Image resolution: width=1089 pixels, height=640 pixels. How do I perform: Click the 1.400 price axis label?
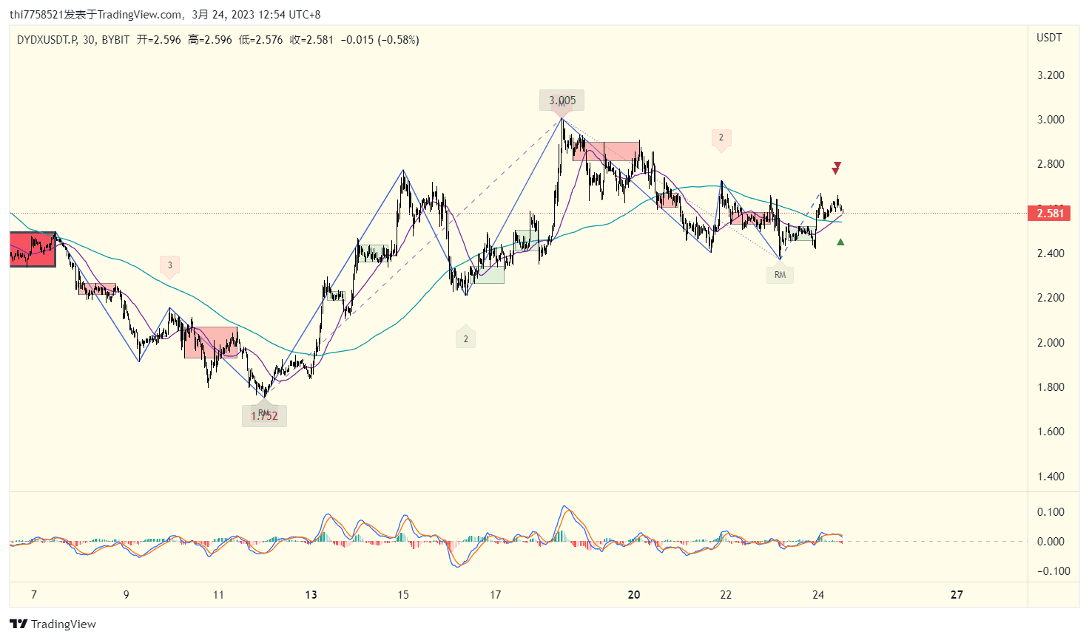pos(1051,477)
